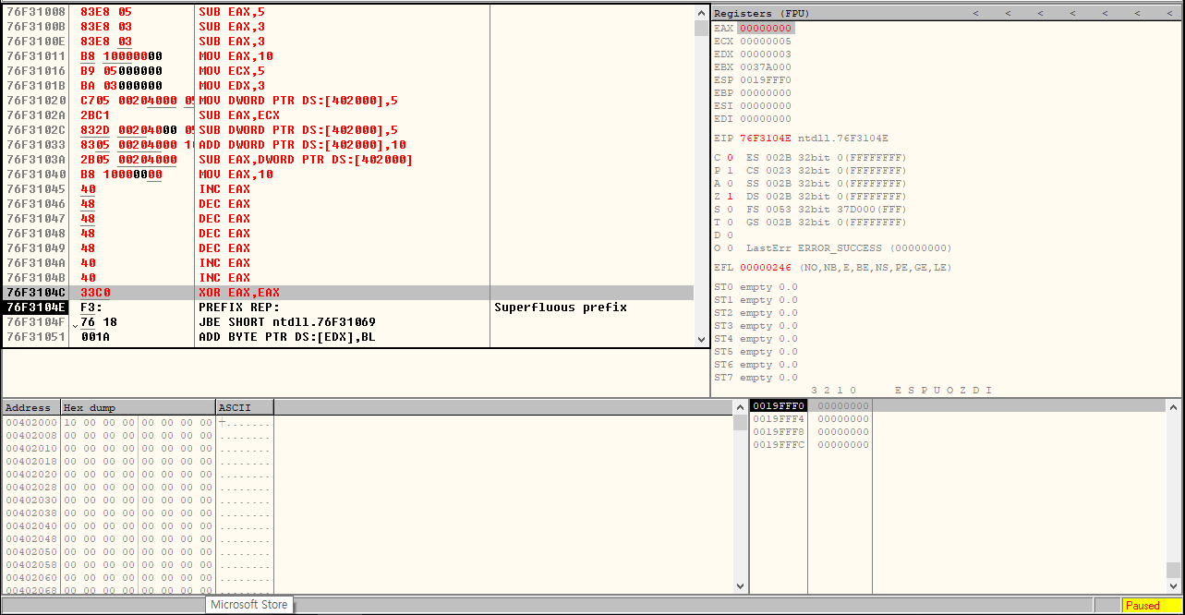Select the EFL value 00000246
Image resolution: width=1185 pixels, height=615 pixels.
click(x=766, y=268)
